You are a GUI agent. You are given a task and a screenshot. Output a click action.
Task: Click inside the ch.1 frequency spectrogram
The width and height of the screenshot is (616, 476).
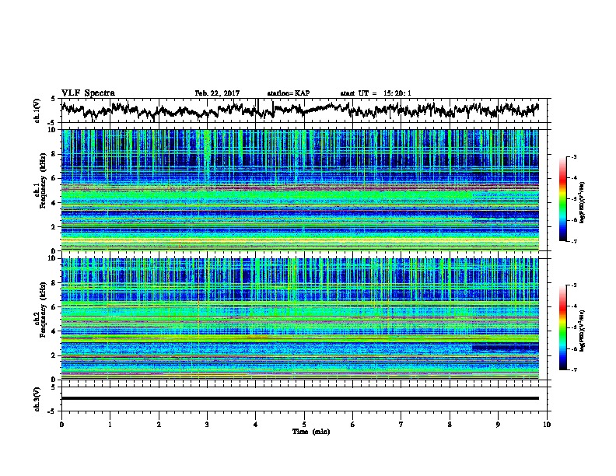coord(299,190)
